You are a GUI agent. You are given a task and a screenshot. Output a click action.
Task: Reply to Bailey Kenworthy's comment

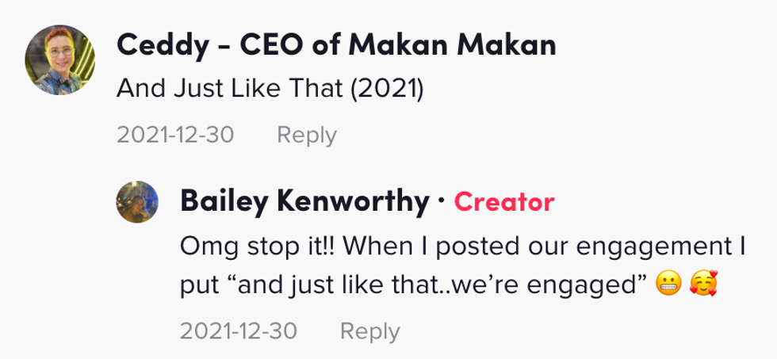coord(370,330)
